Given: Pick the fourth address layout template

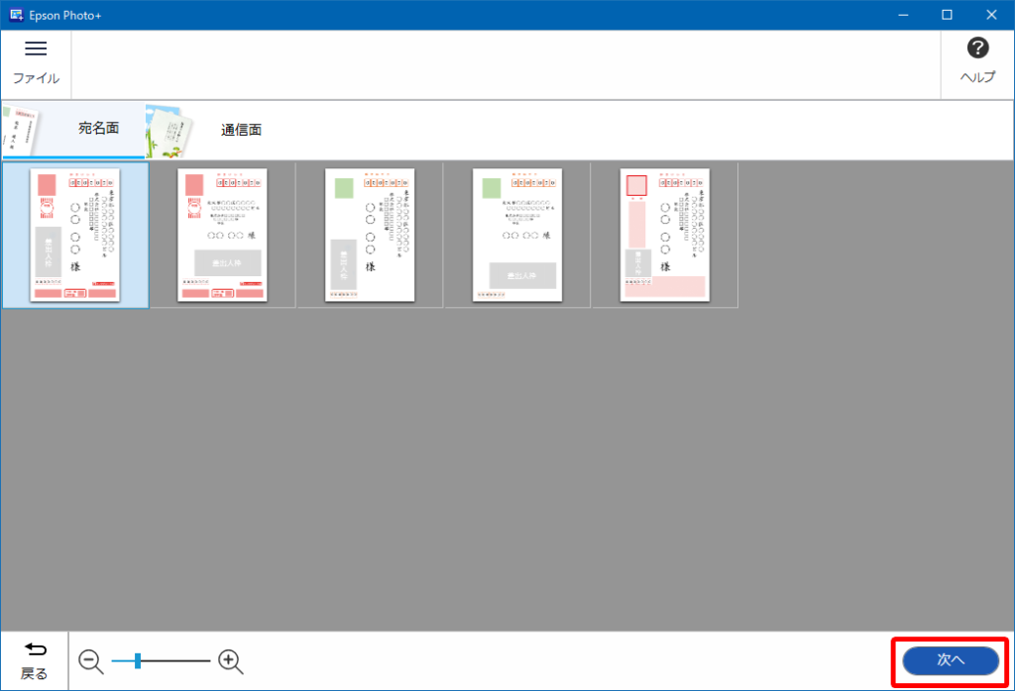Looking at the screenshot, I should pos(516,235).
